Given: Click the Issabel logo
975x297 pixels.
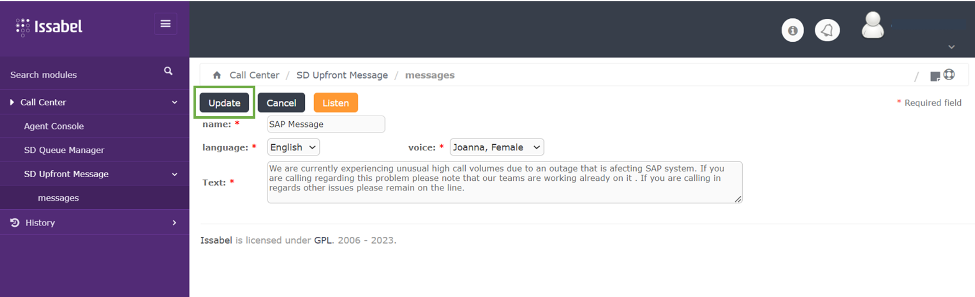Looking at the screenshot, I should pyautogui.click(x=50, y=26).
